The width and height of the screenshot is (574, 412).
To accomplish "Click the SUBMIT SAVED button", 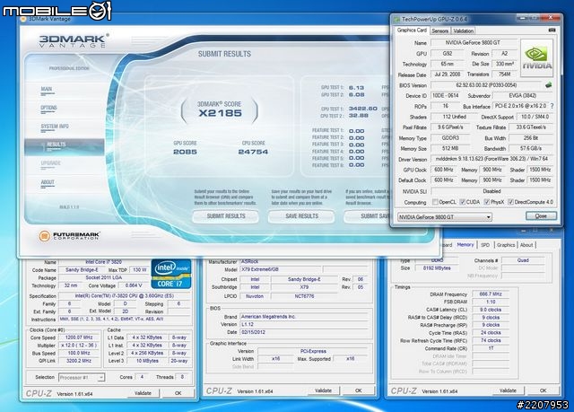I will tap(367, 216).
